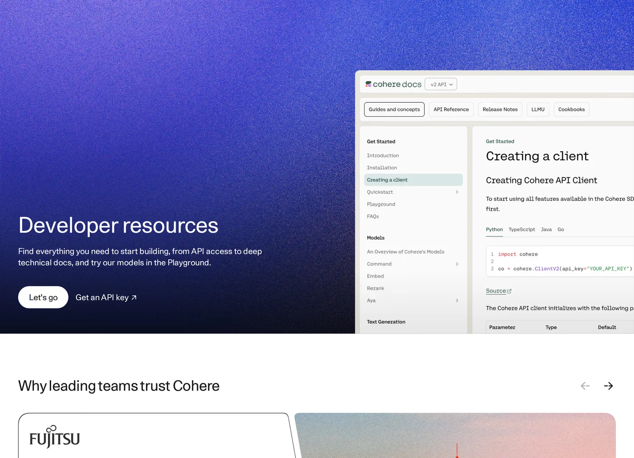Click the Parameter column header
Viewport: 634px width, 458px height.
[x=502, y=328]
